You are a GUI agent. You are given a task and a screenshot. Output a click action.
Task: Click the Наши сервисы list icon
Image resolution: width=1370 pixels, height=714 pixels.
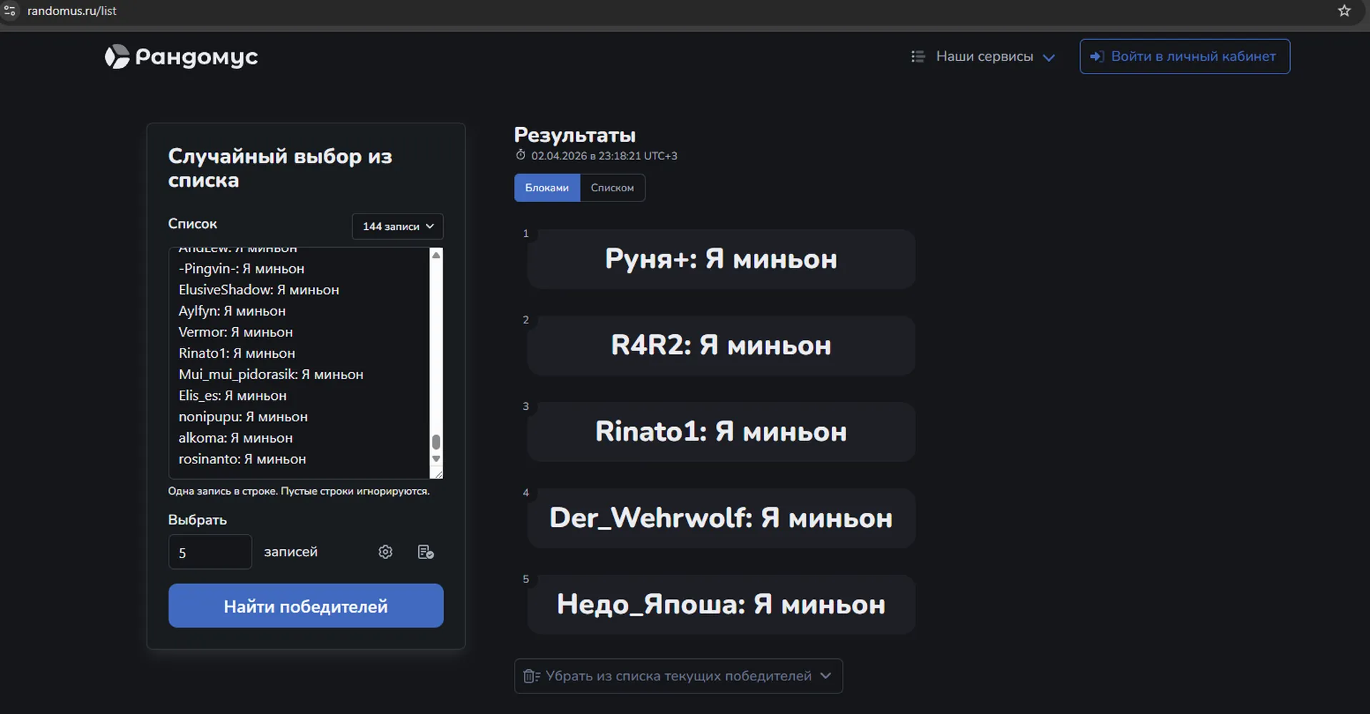click(x=918, y=56)
